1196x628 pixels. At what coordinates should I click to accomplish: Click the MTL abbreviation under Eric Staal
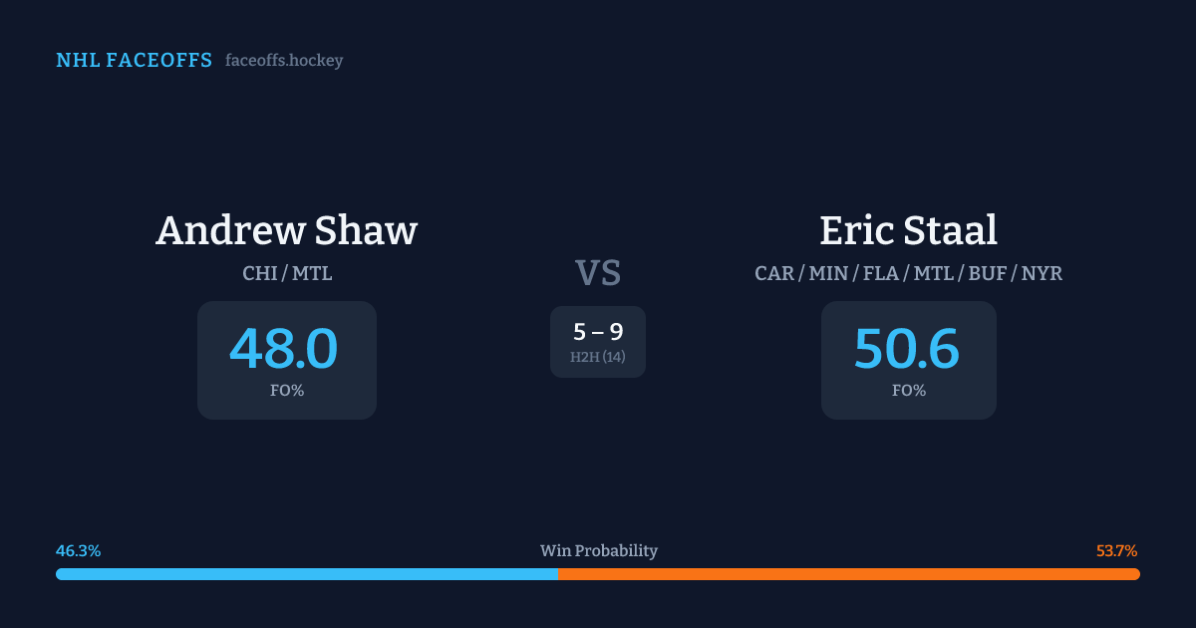coord(932,273)
